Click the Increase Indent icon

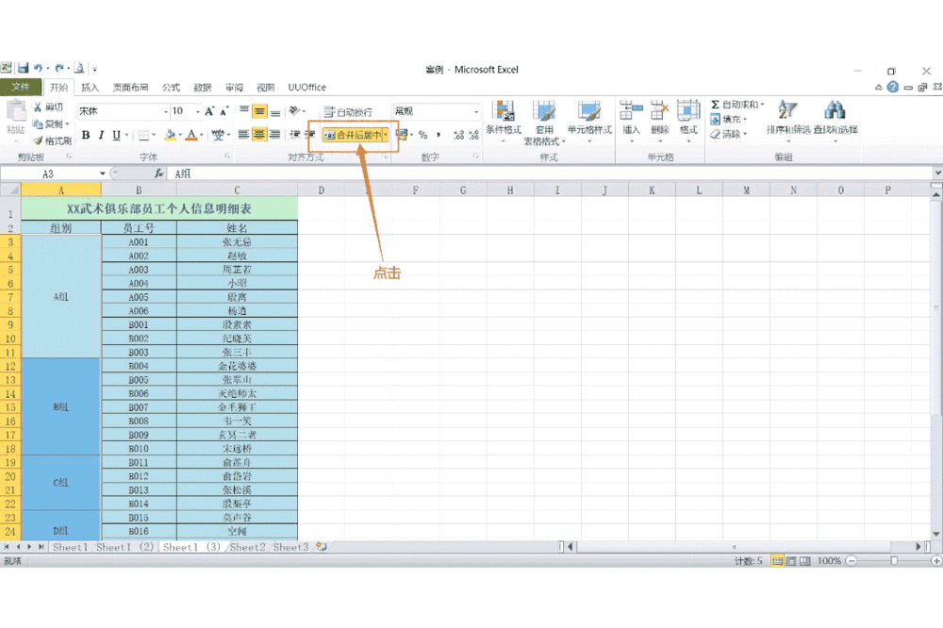pos(309,135)
